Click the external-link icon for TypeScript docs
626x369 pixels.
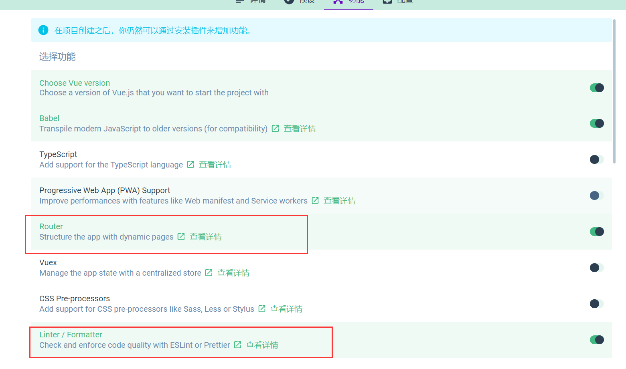[x=190, y=164]
